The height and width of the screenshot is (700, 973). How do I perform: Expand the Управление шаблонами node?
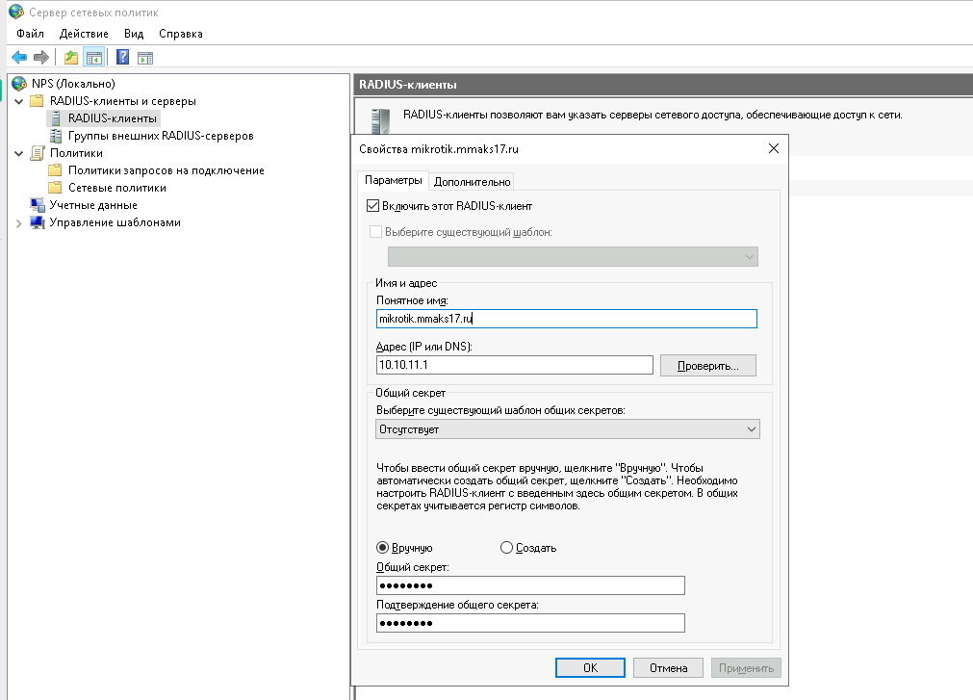coord(19,222)
